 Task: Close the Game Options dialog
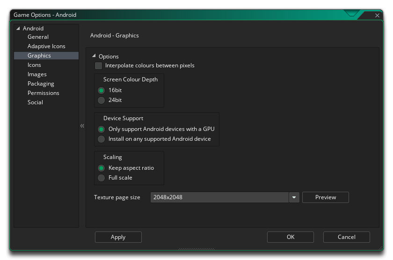(x=377, y=15)
